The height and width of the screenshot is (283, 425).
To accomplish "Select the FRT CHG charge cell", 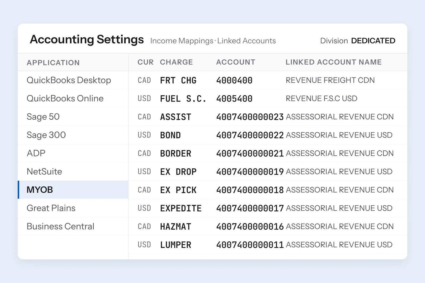I will (178, 80).
